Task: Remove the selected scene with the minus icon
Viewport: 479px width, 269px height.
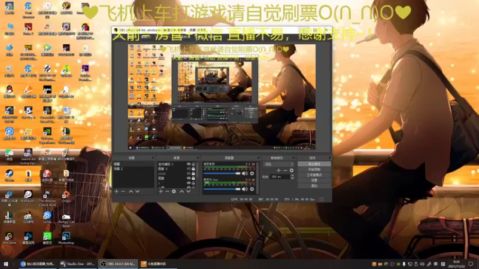Action: point(123,191)
